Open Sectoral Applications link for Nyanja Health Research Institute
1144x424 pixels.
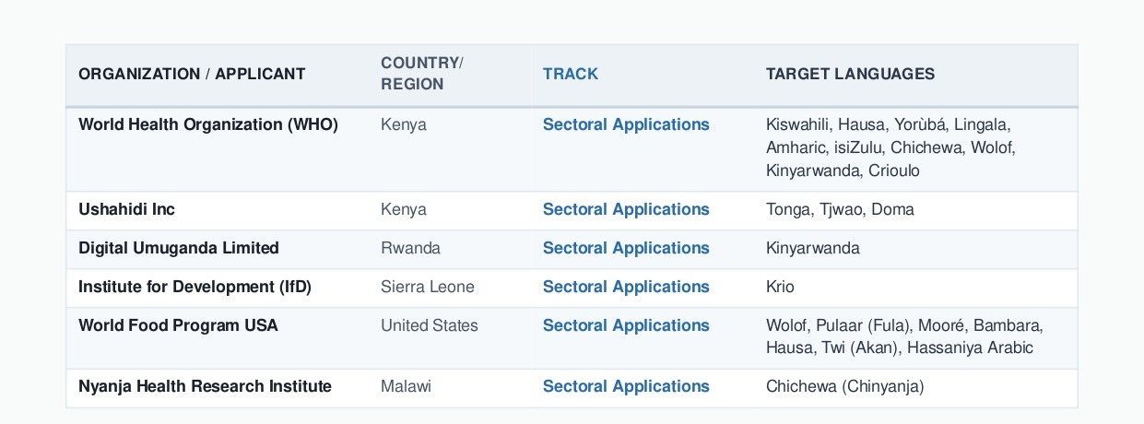click(626, 386)
